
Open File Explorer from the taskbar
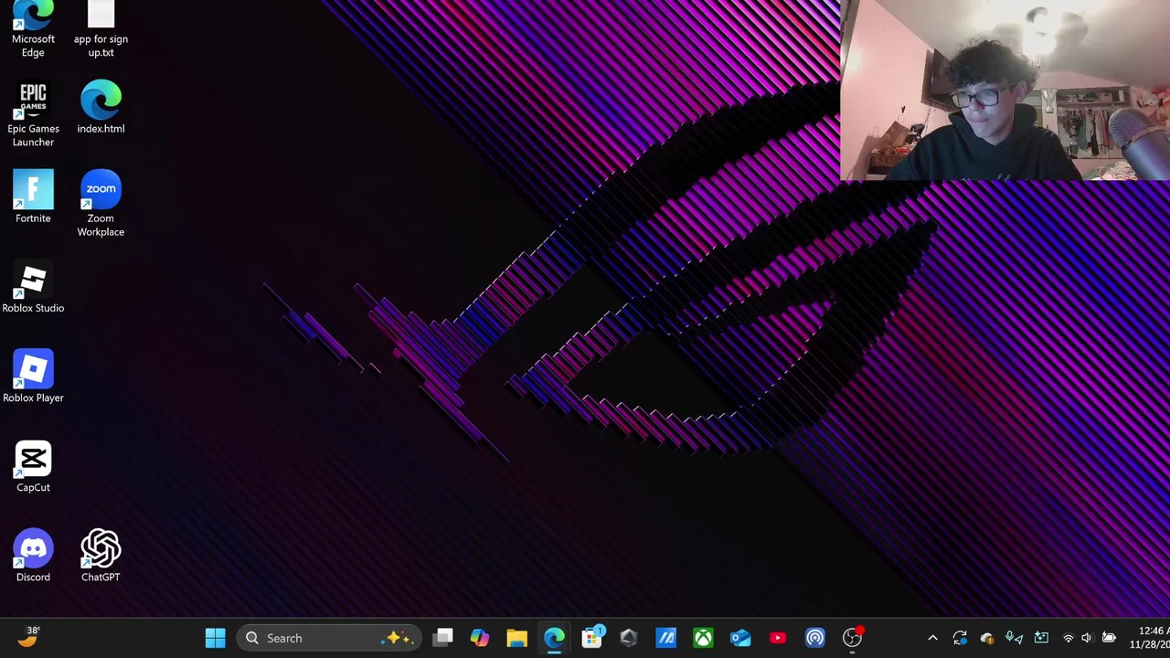click(517, 638)
